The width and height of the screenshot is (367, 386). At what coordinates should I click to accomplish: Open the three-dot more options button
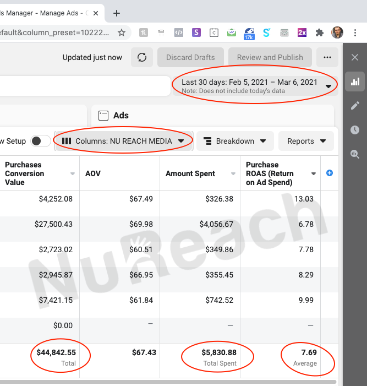[327, 57]
